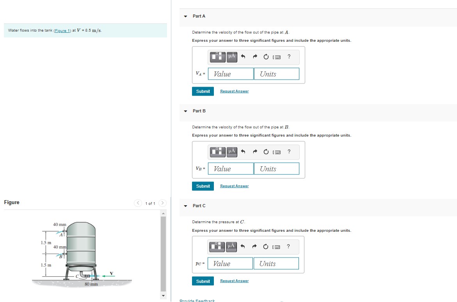
Task: Open the Figure 1 link
Action: click(62, 30)
